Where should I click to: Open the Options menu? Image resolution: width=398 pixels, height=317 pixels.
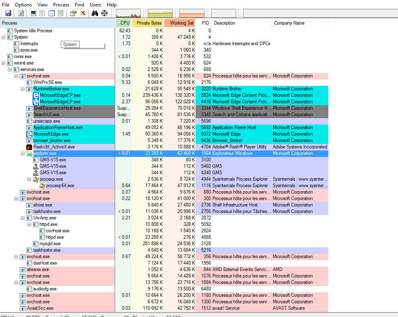23,5
